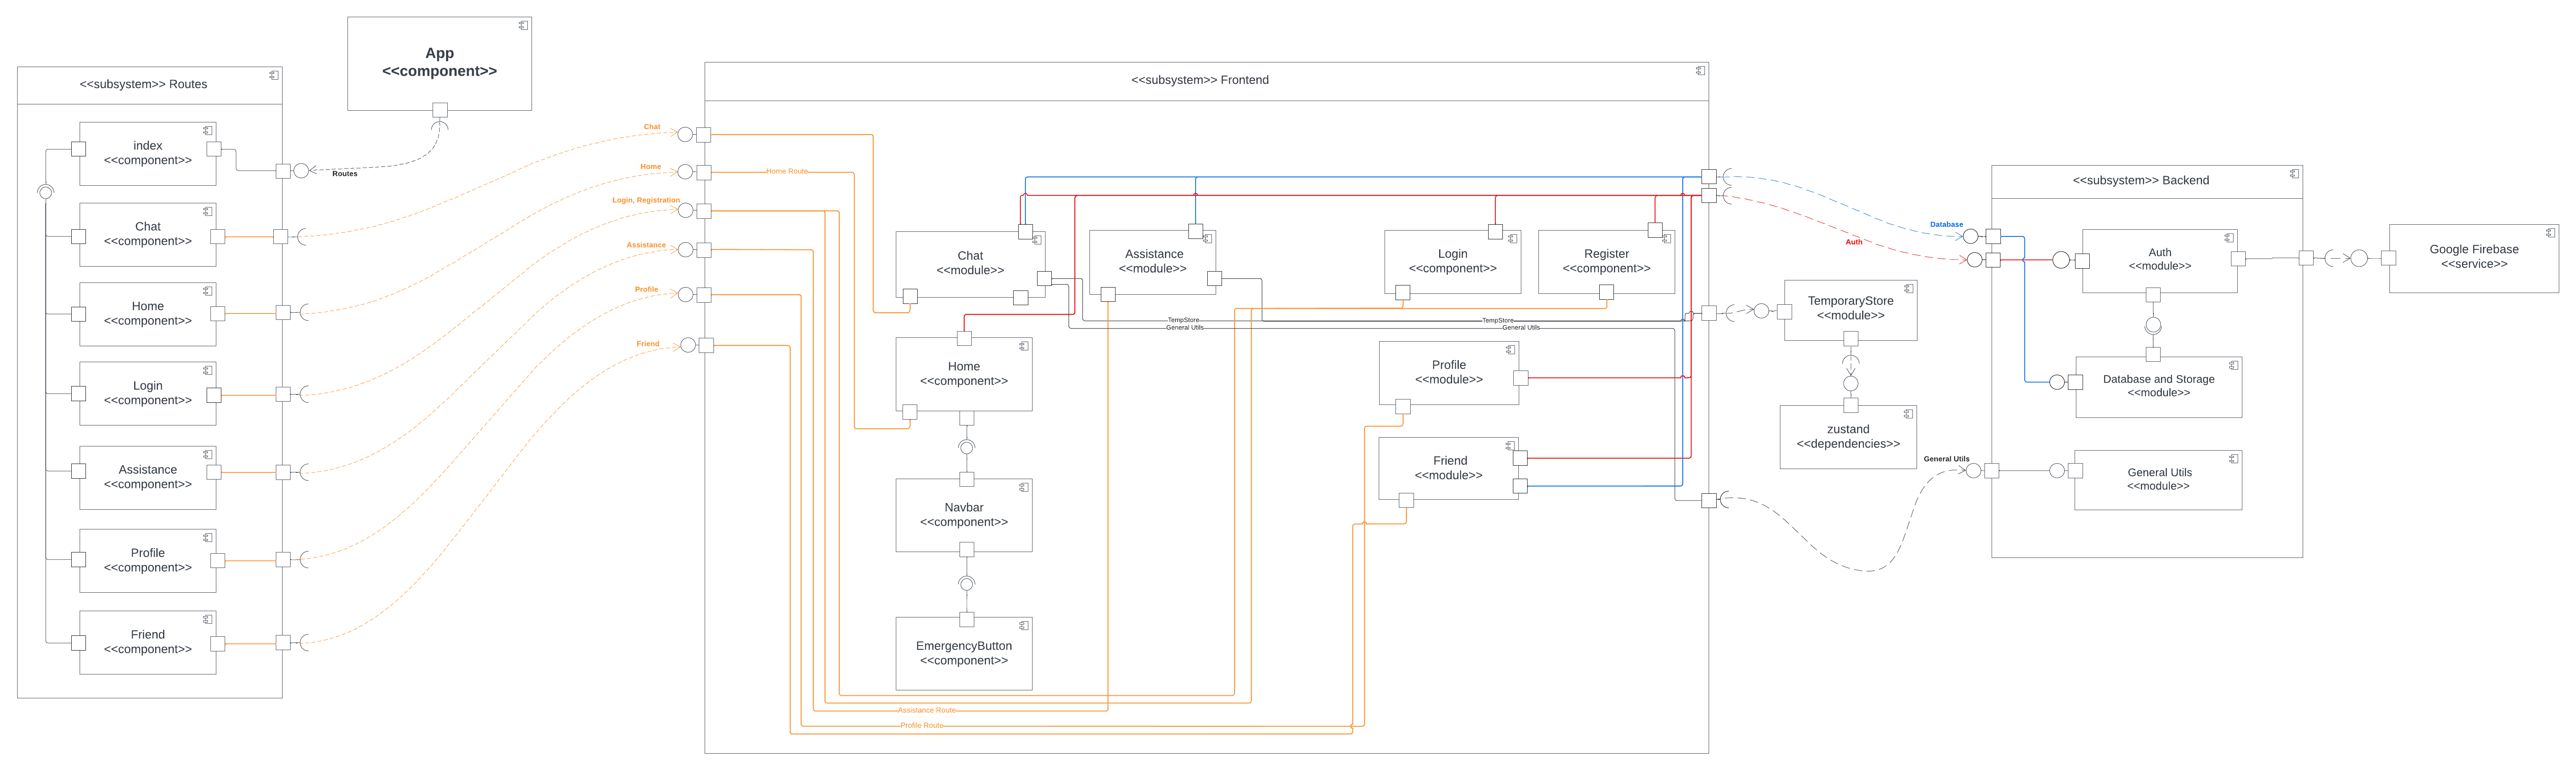The image size is (2576, 770).
Task: Select the Home component label inside Routes
Action: tap(148, 314)
